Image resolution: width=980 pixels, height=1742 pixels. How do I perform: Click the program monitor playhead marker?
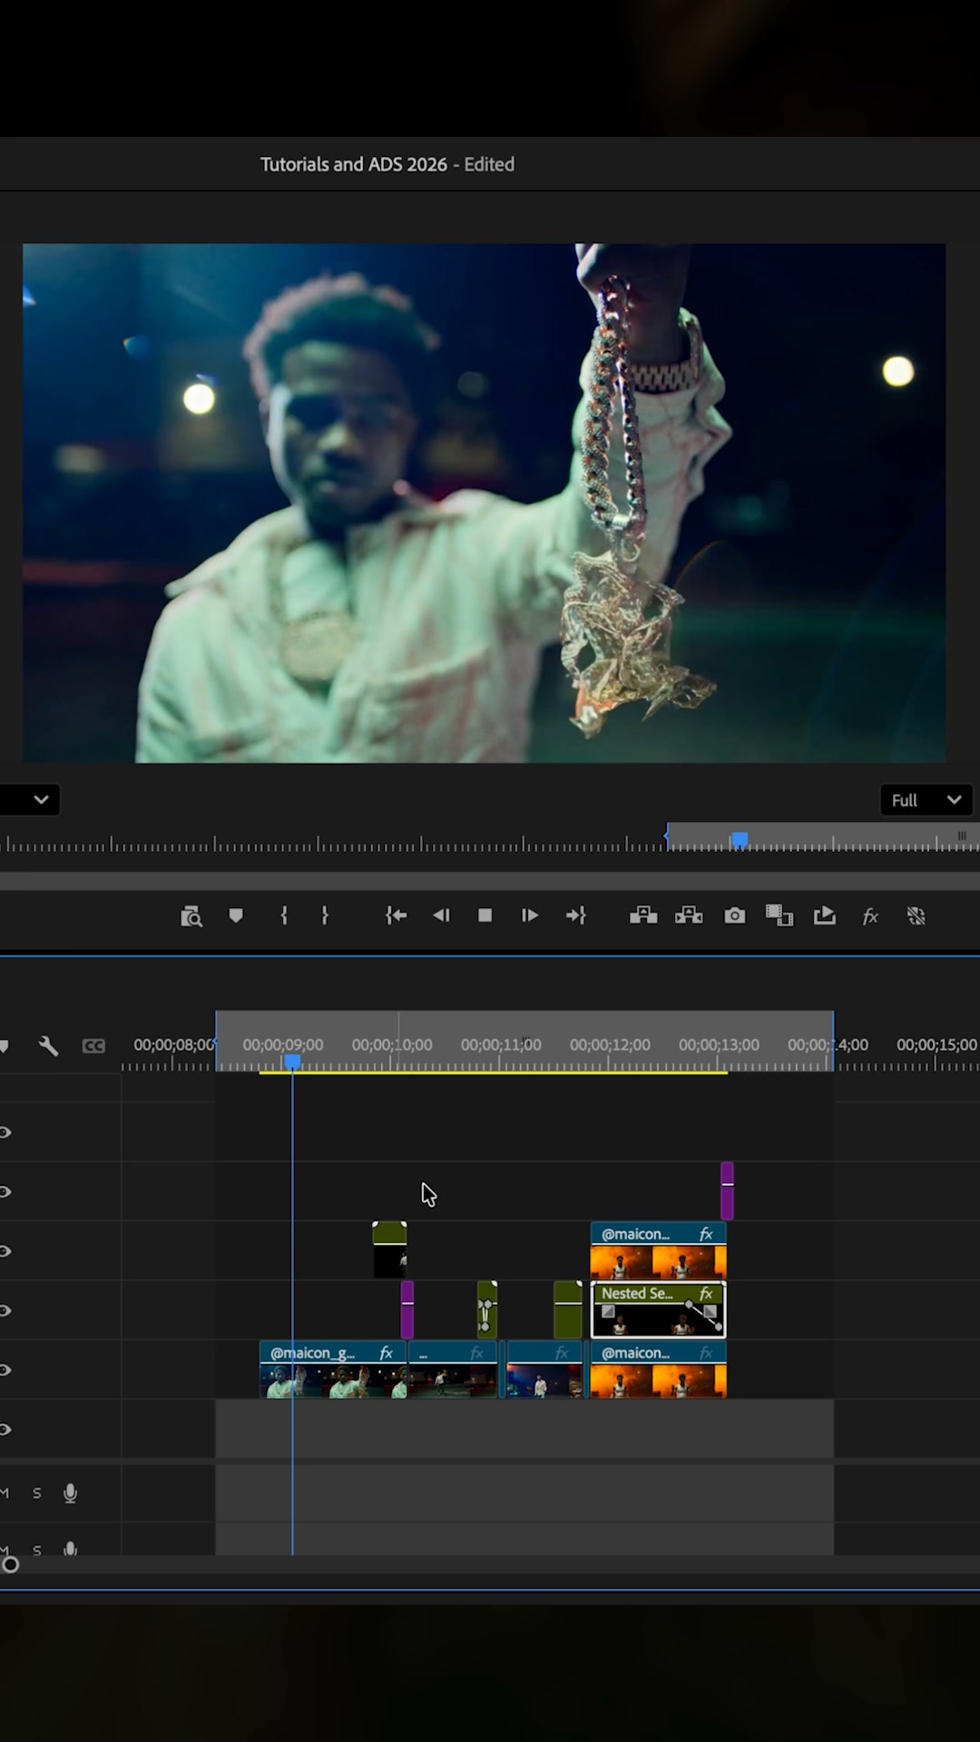[740, 839]
